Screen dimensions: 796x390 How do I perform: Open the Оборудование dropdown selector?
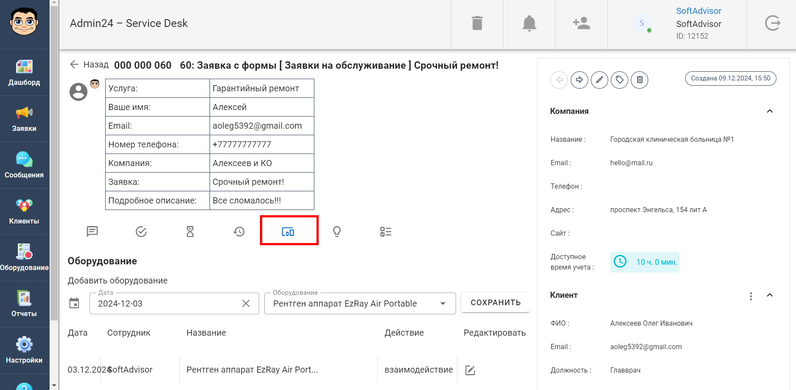[x=360, y=303]
